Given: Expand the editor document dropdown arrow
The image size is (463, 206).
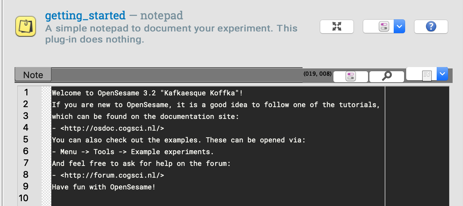Looking at the screenshot, I should tap(442, 74).
